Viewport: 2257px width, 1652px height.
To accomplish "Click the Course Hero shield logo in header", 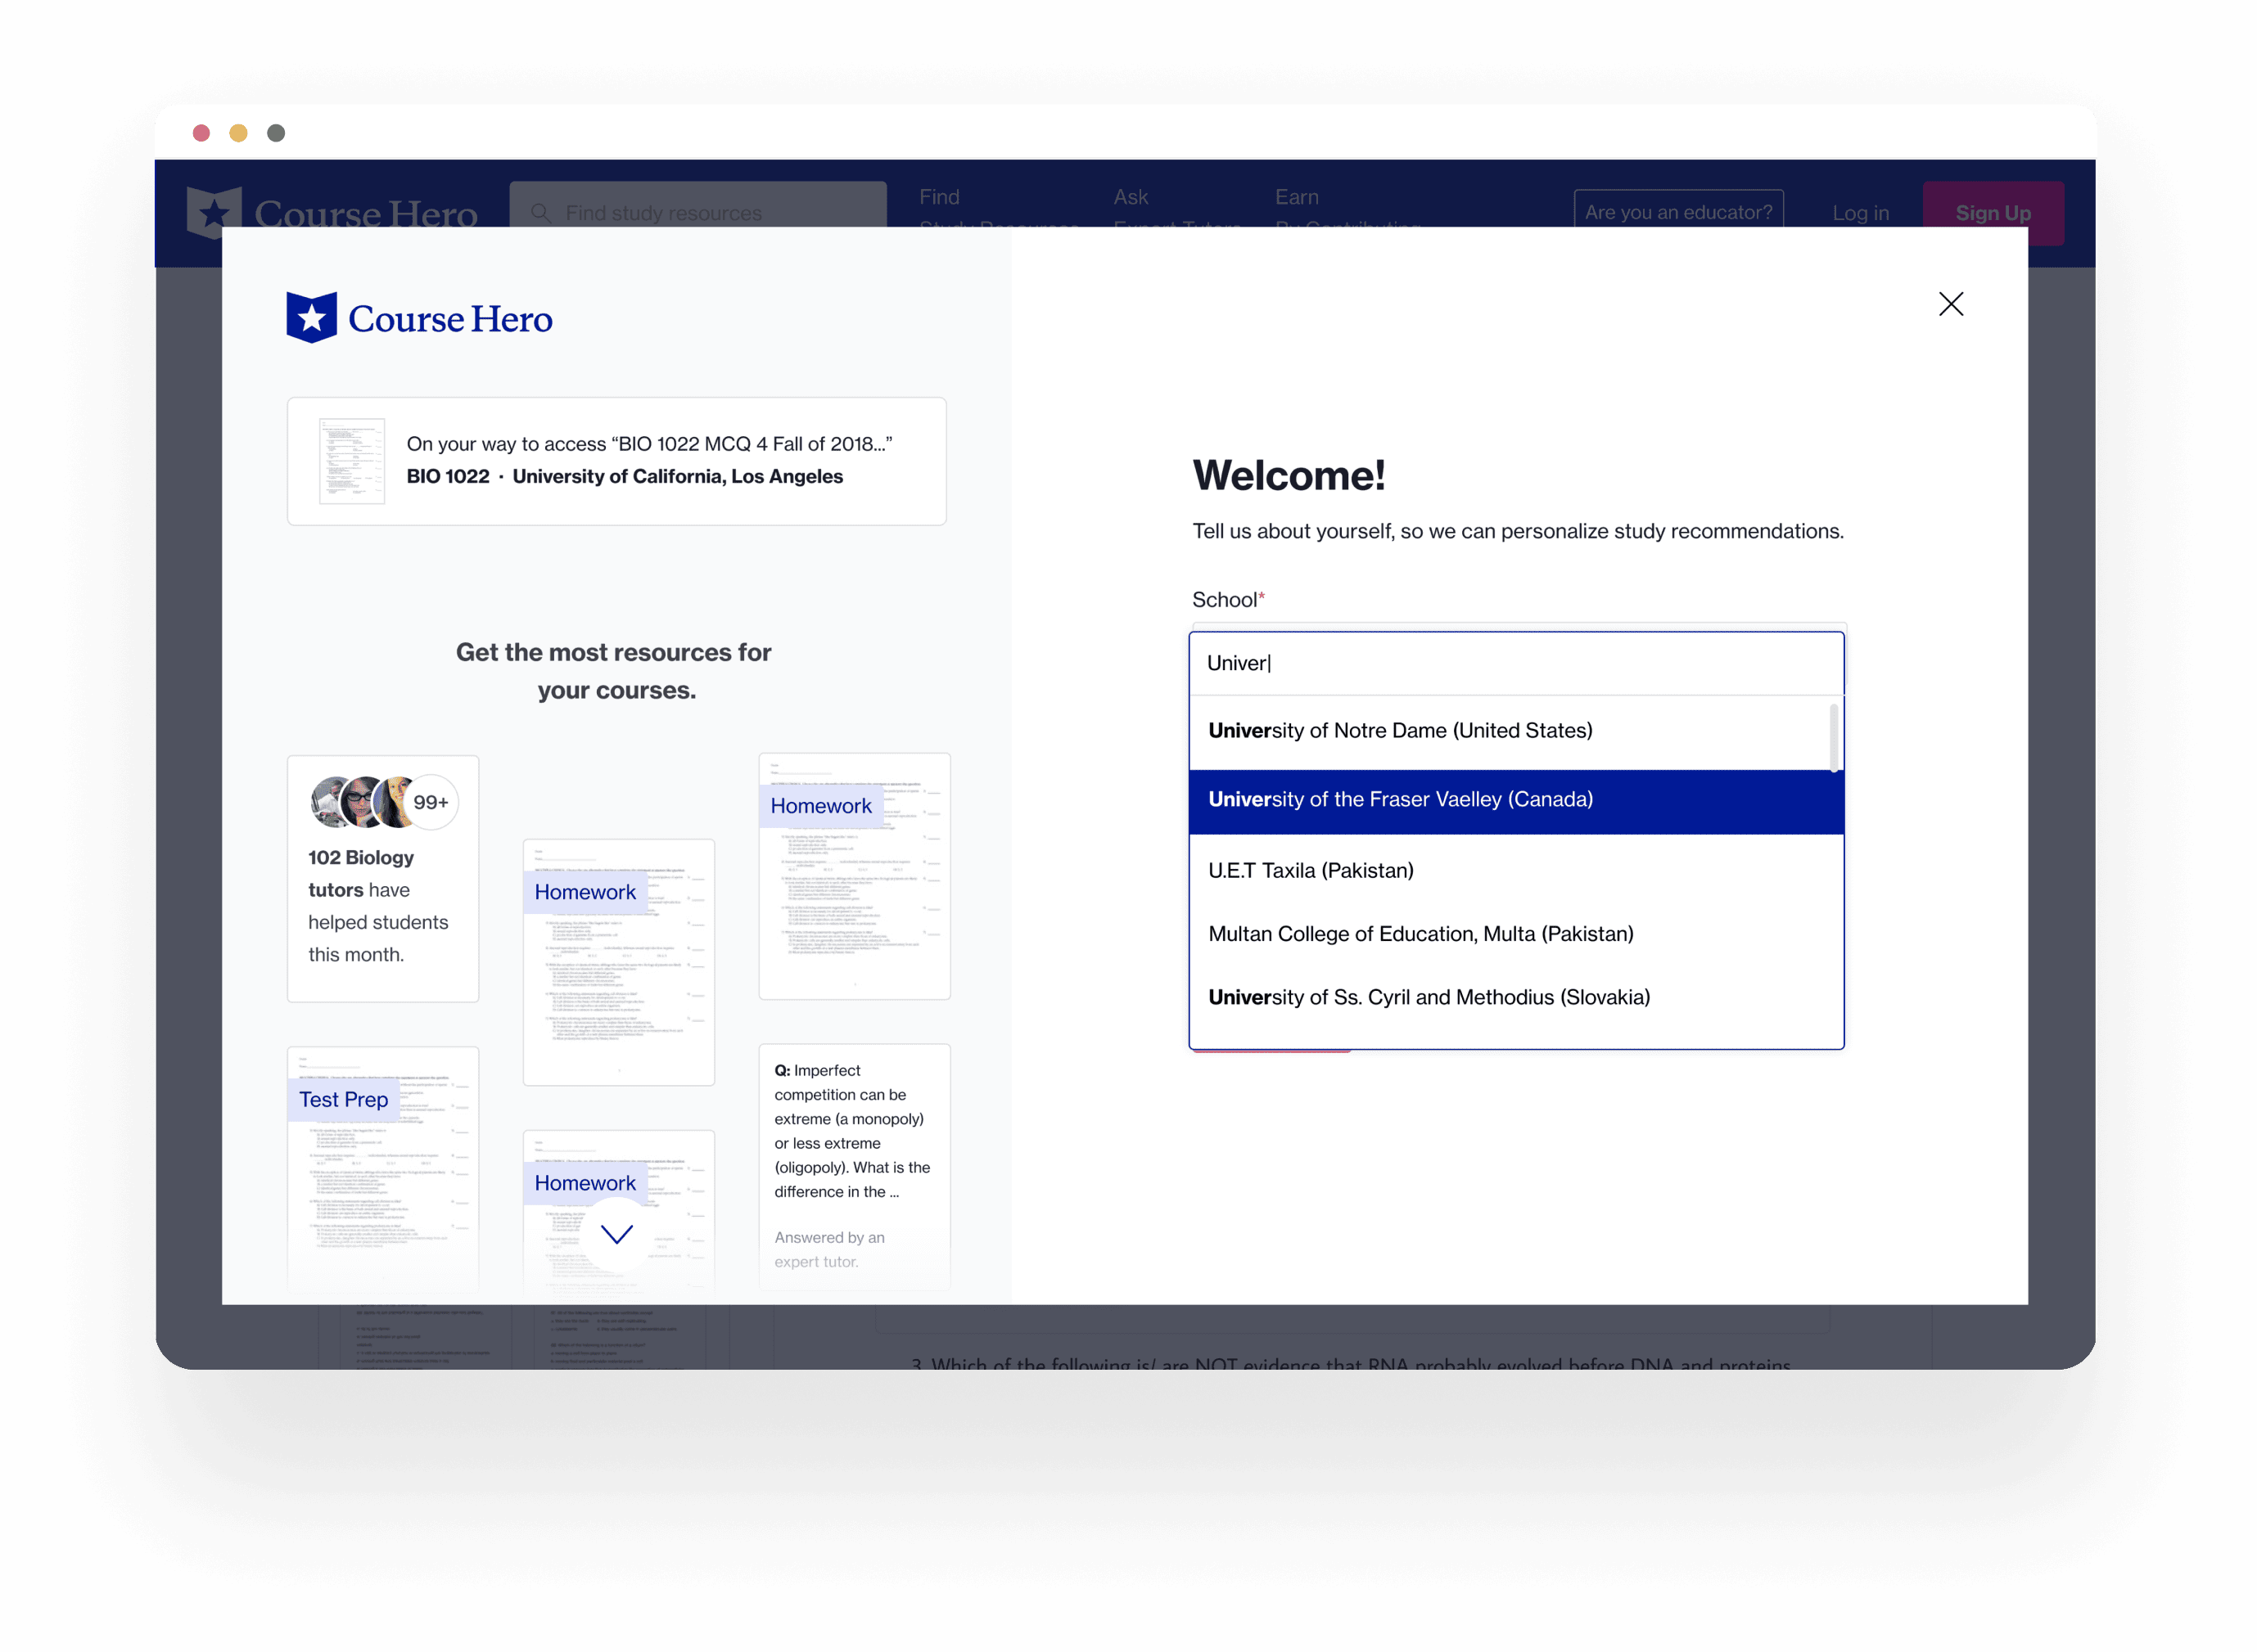I will click(x=214, y=212).
